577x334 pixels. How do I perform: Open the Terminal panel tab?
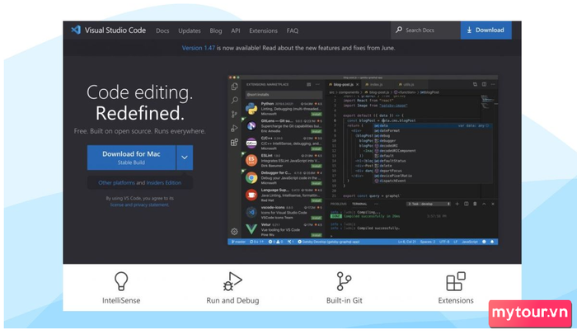359,204
